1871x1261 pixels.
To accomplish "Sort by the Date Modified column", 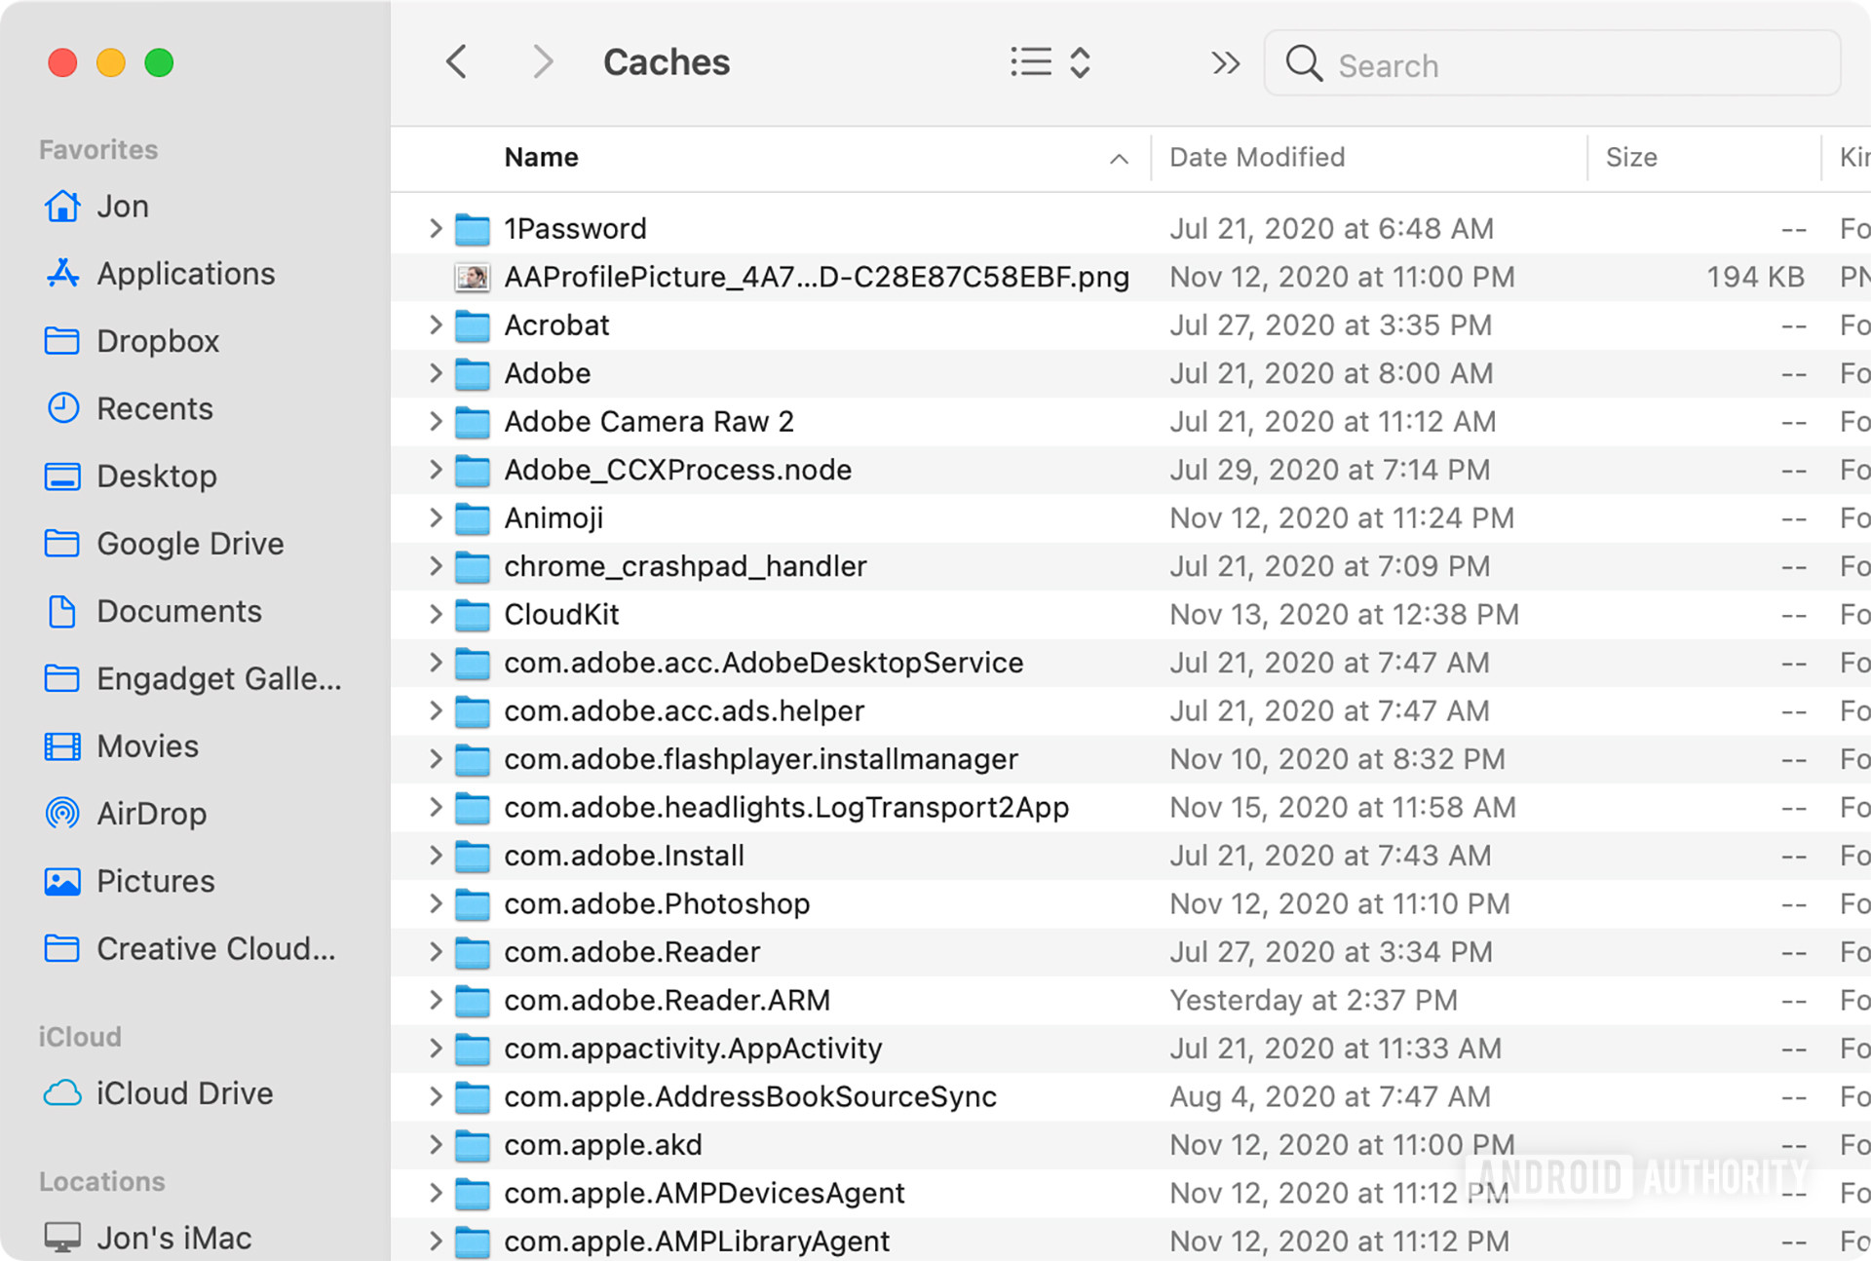I will pos(1257,157).
